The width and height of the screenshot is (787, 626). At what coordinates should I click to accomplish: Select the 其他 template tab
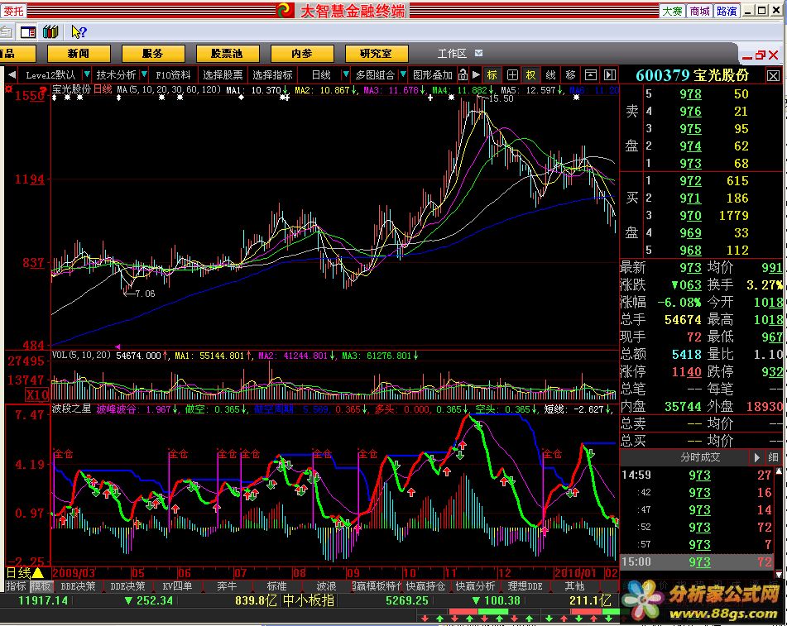coord(574,585)
